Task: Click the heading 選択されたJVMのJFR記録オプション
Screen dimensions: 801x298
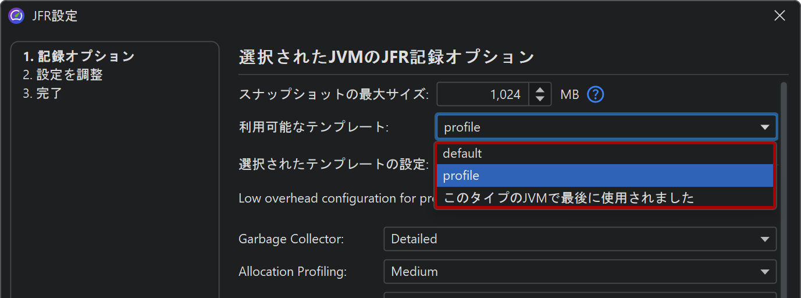Action: pos(386,57)
